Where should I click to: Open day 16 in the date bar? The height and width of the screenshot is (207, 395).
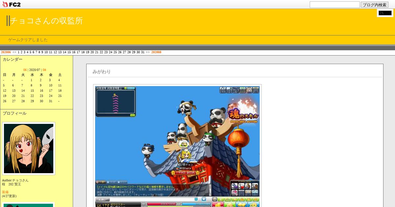74,52
